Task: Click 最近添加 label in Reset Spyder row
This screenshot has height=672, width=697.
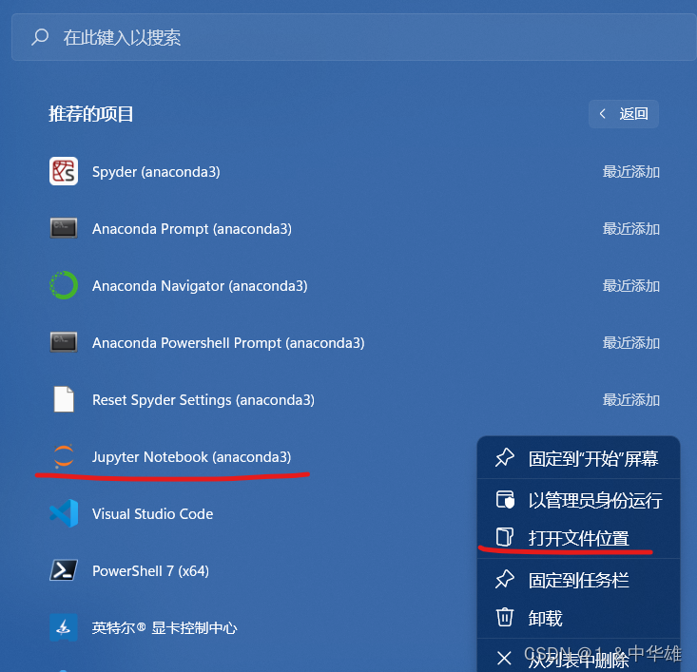Action: click(630, 399)
